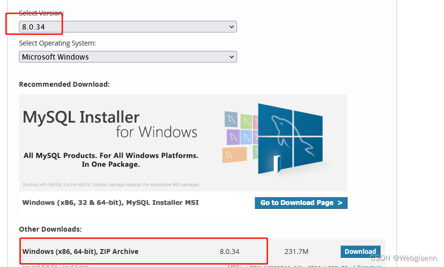Click the MySQL Installer for Windows banner
This screenshot has width=444, height=267.
point(183,143)
